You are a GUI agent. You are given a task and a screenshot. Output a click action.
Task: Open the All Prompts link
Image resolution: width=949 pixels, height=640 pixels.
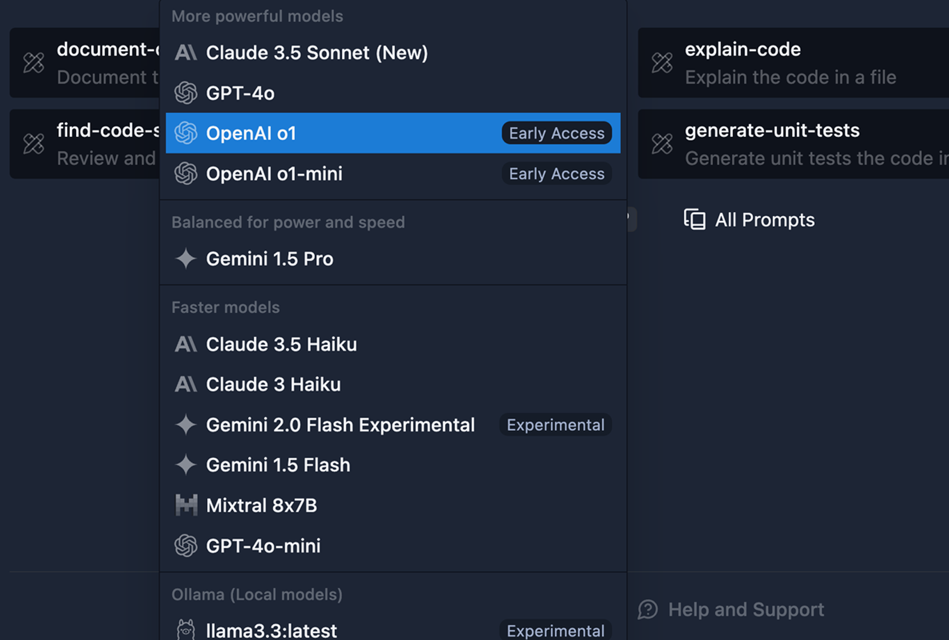(x=764, y=220)
